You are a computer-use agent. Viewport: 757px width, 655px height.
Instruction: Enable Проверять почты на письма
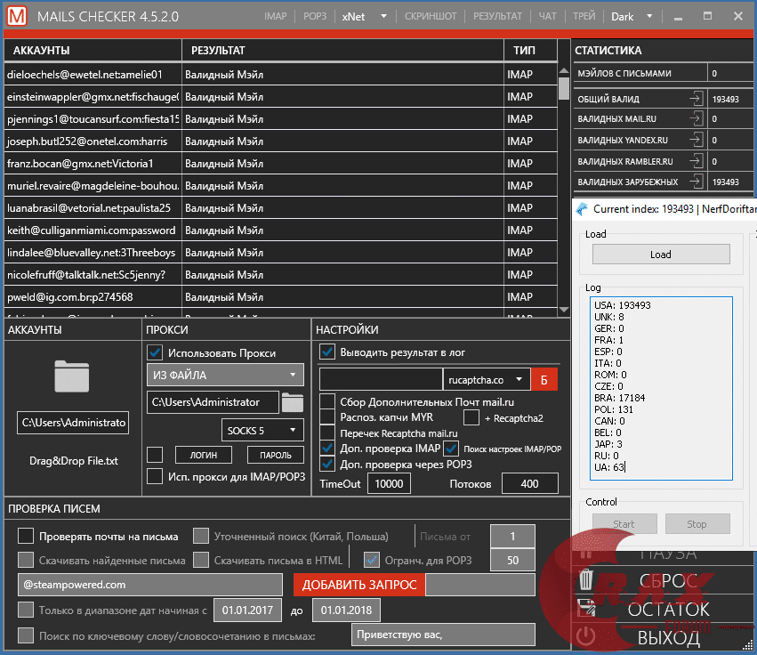pos(24,535)
